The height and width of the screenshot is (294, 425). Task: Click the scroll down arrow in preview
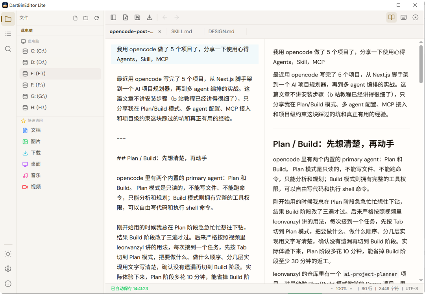click(x=421, y=280)
